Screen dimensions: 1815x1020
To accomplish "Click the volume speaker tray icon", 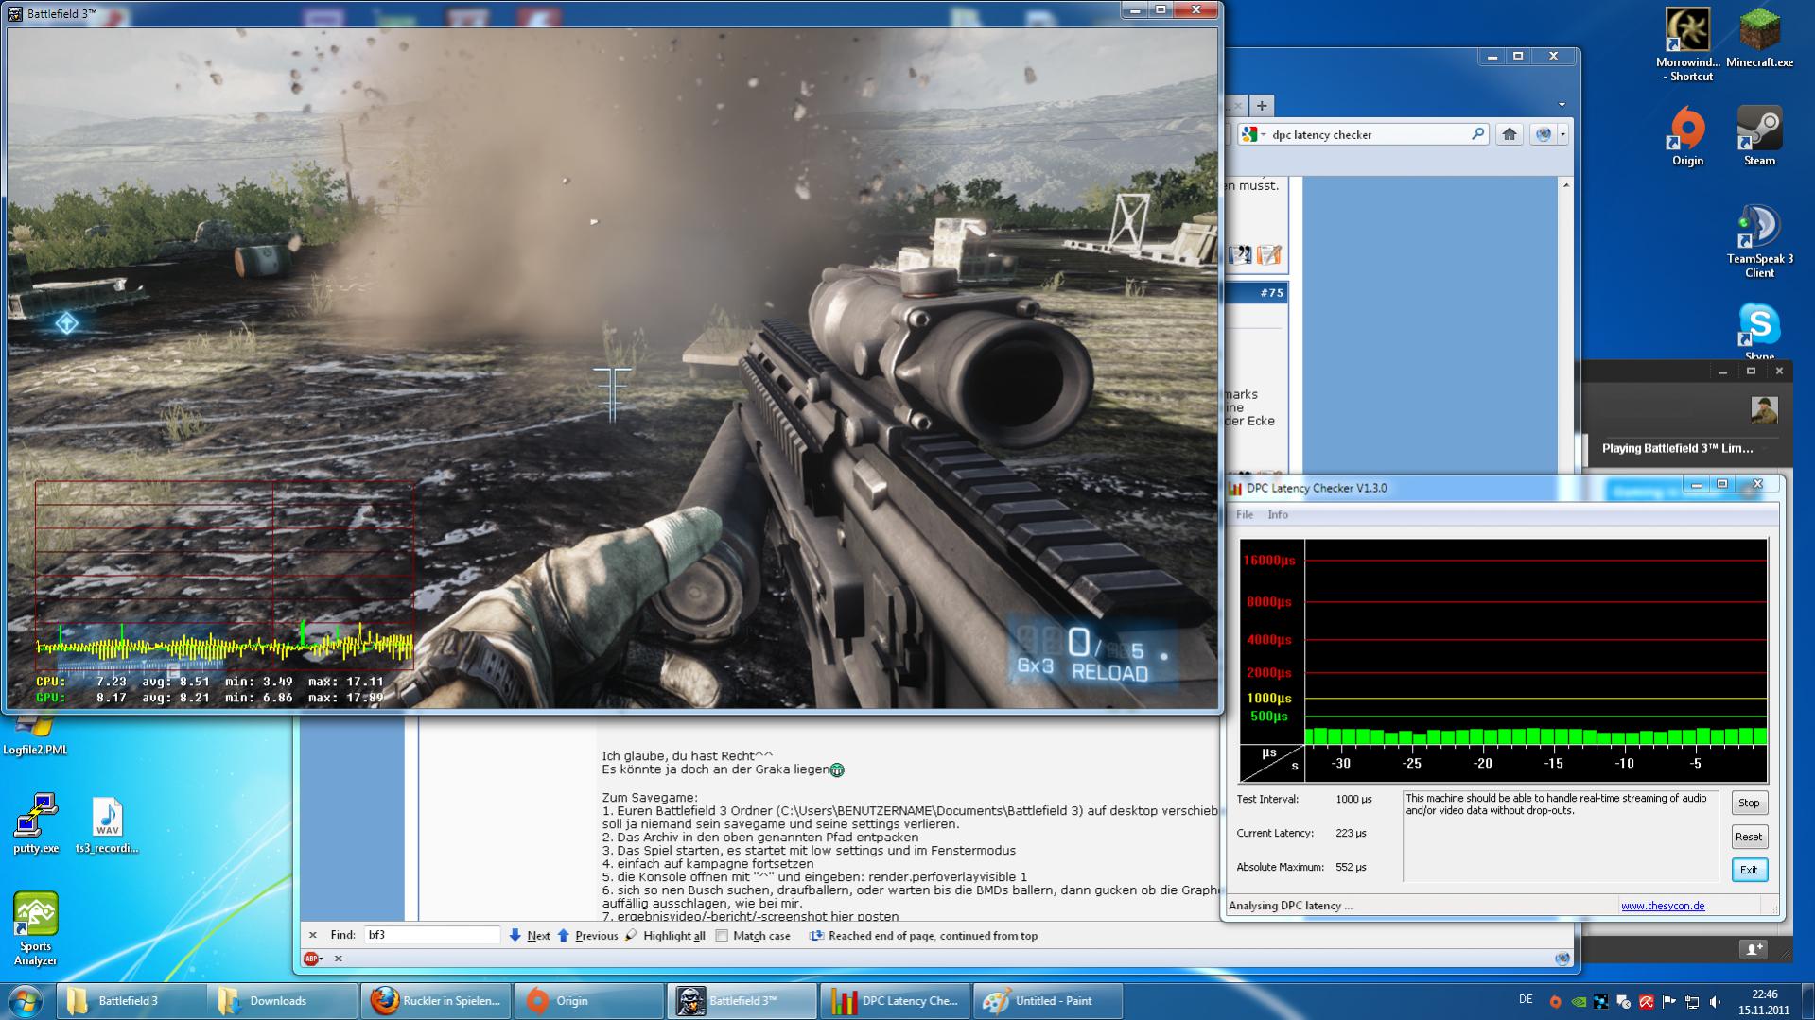I will point(1715,1001).
